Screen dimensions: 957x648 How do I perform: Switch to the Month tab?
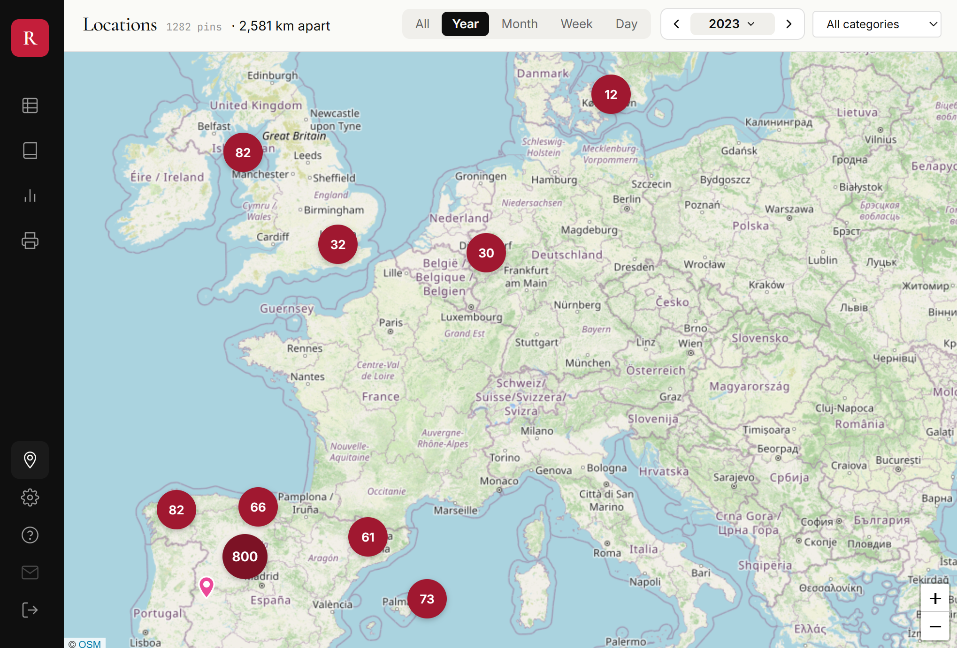[x=520, y=24]
